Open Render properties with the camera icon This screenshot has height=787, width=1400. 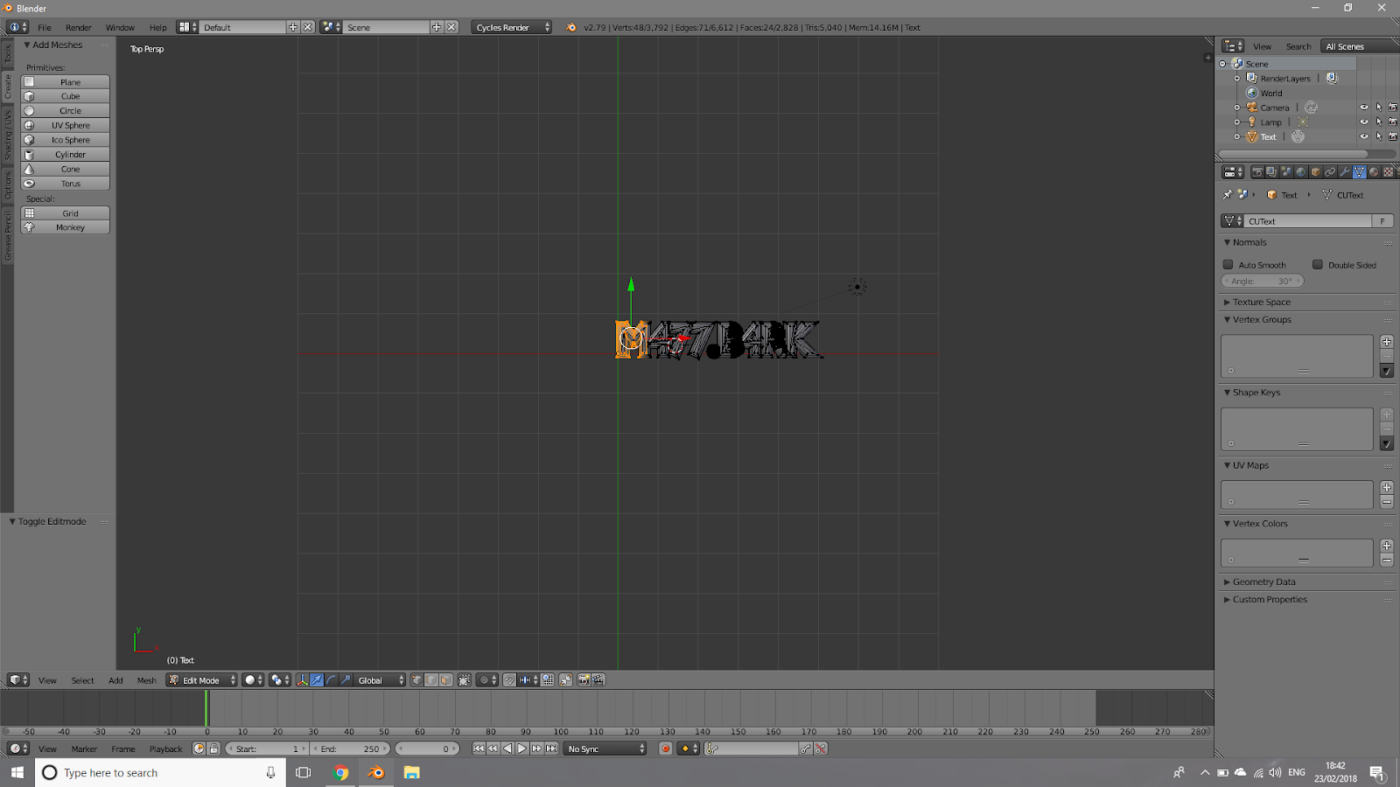(1258, 172)
